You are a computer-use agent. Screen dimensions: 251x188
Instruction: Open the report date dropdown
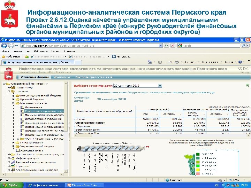pyautogui.click(x=160, y=86)
